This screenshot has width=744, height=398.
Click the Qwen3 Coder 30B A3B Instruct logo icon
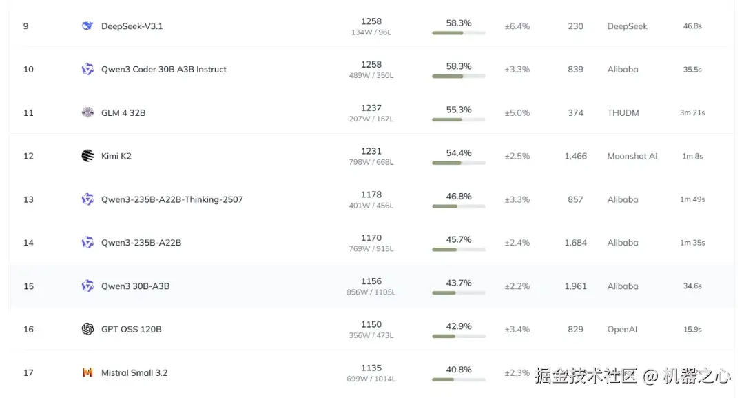point(87,69)
